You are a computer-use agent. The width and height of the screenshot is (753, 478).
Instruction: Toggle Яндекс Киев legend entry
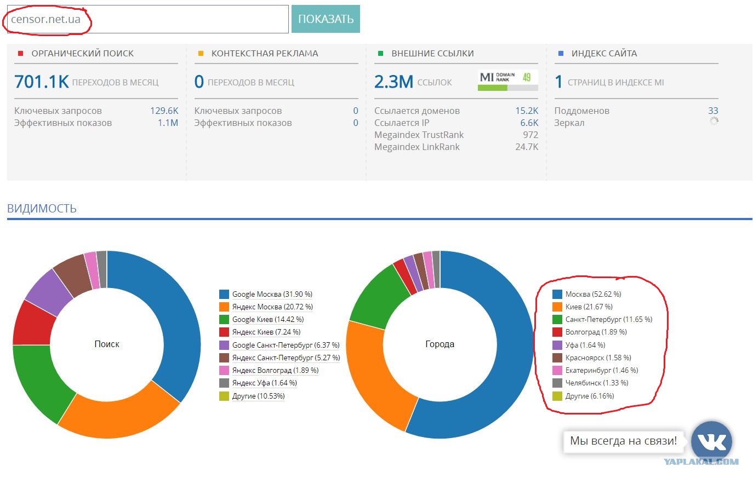tap(260, 332)
